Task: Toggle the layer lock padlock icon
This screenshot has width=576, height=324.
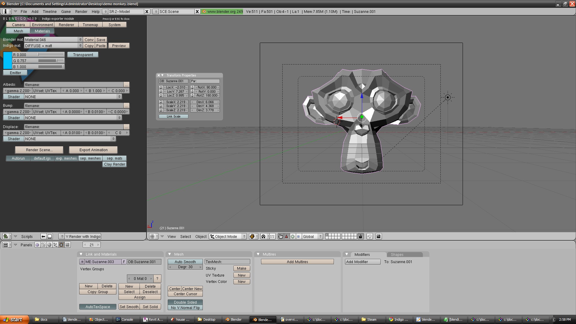Action: tap(361, 236)
